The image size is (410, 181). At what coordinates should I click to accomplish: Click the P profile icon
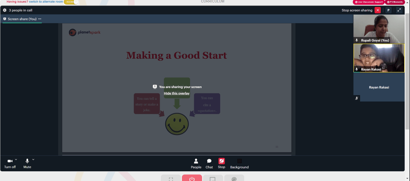(x=388, y=10)
